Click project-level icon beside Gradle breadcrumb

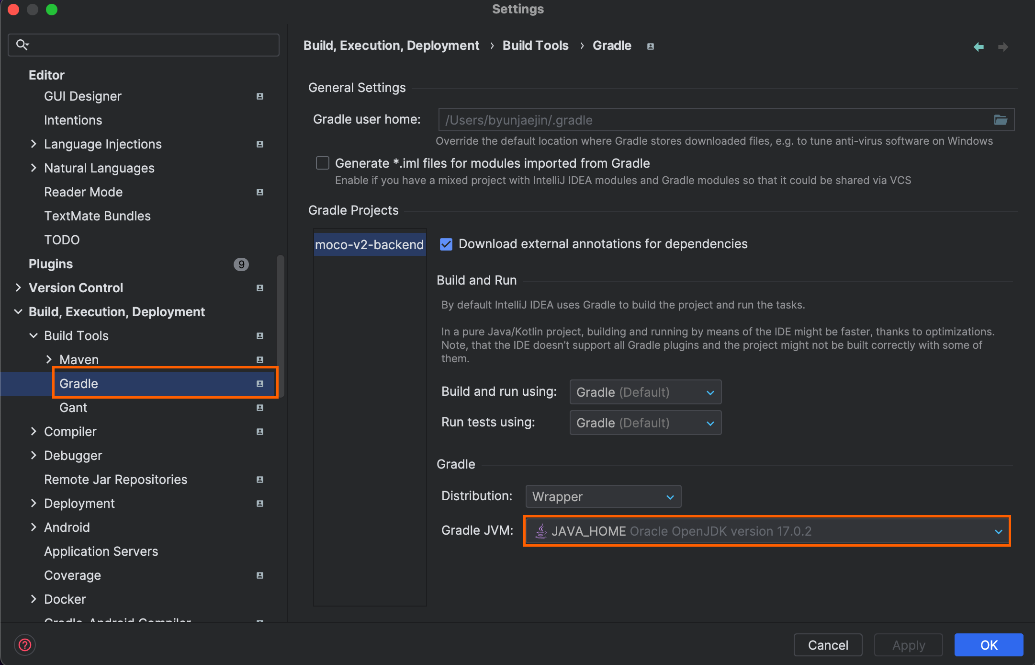click(650, 46)
